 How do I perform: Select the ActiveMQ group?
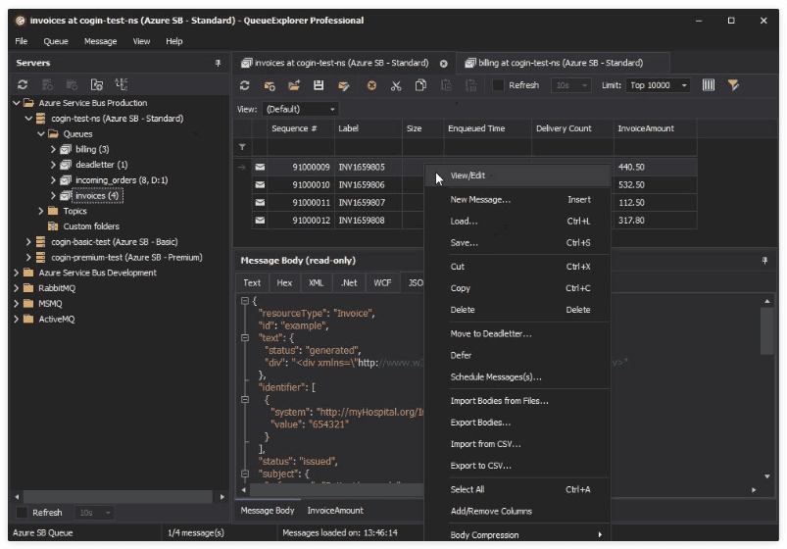click(56, 319)
